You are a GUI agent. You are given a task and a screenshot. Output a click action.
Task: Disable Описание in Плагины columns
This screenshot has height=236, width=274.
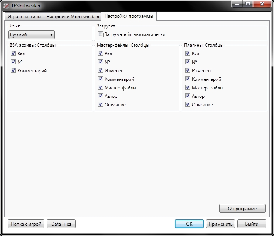pos(188,105)
